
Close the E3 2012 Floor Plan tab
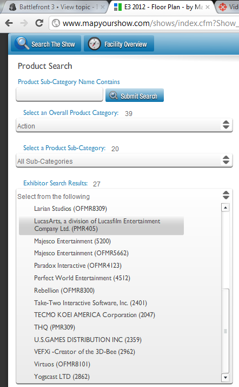[208, 7]
